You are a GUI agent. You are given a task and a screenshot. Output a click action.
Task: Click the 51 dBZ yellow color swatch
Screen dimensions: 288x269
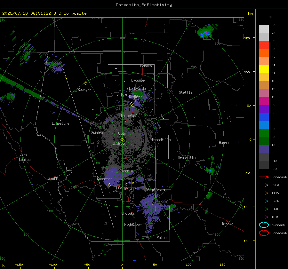pos(264,69)
